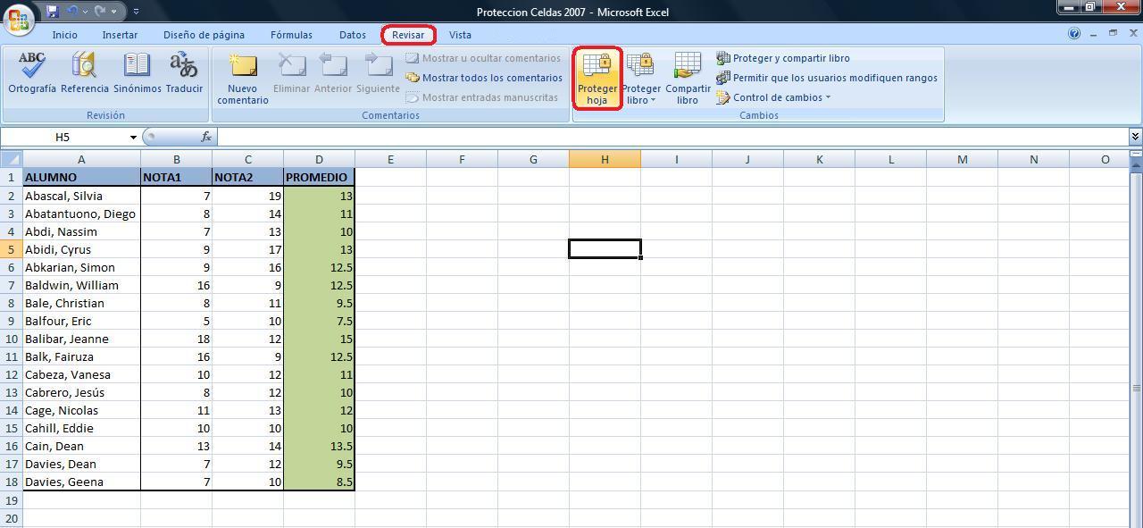Go to Anterior comment
Image resolution: width=1143 pixels, height=528 pixels.
[x=333, y=73]
